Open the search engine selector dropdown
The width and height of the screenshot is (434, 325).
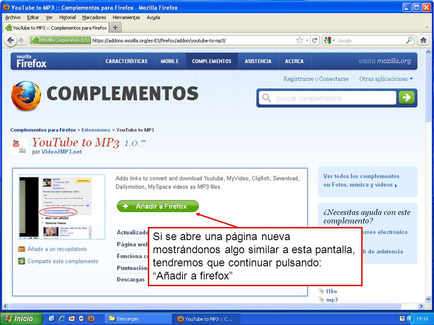click(x=330, y=40)
